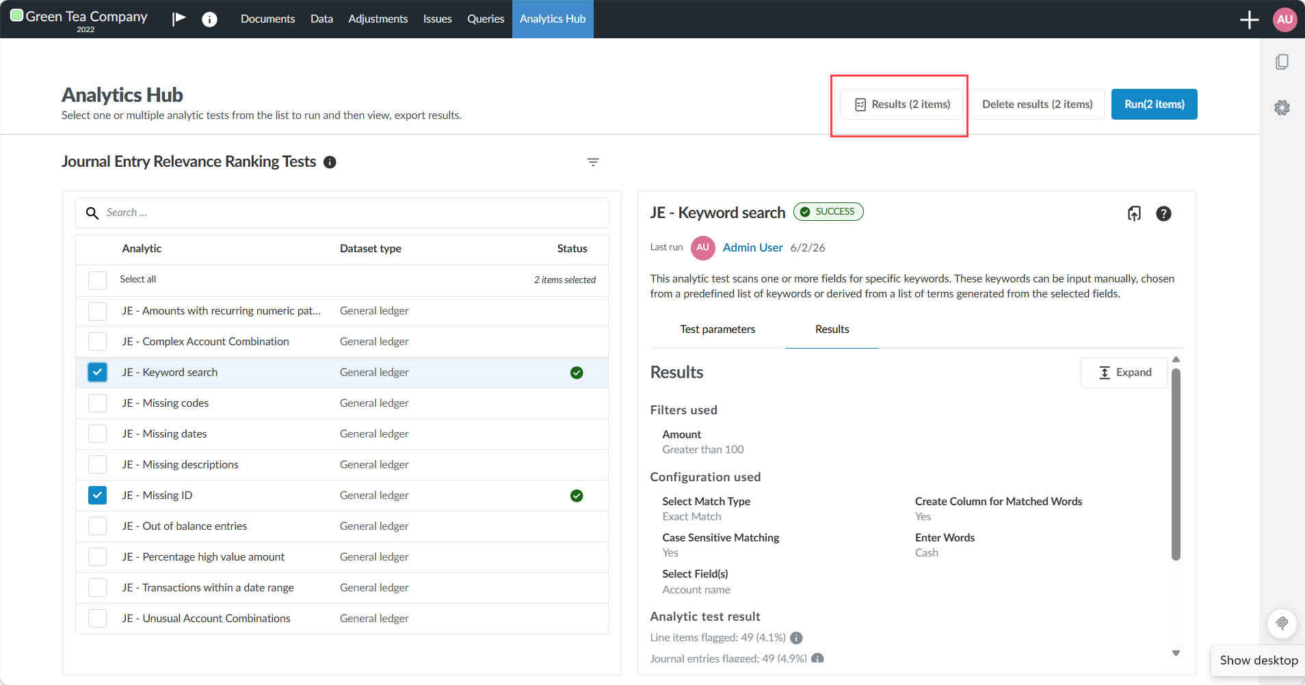Click the search magnifier icon
This screenshot has width=1305, height=685.
click(92, 213)
